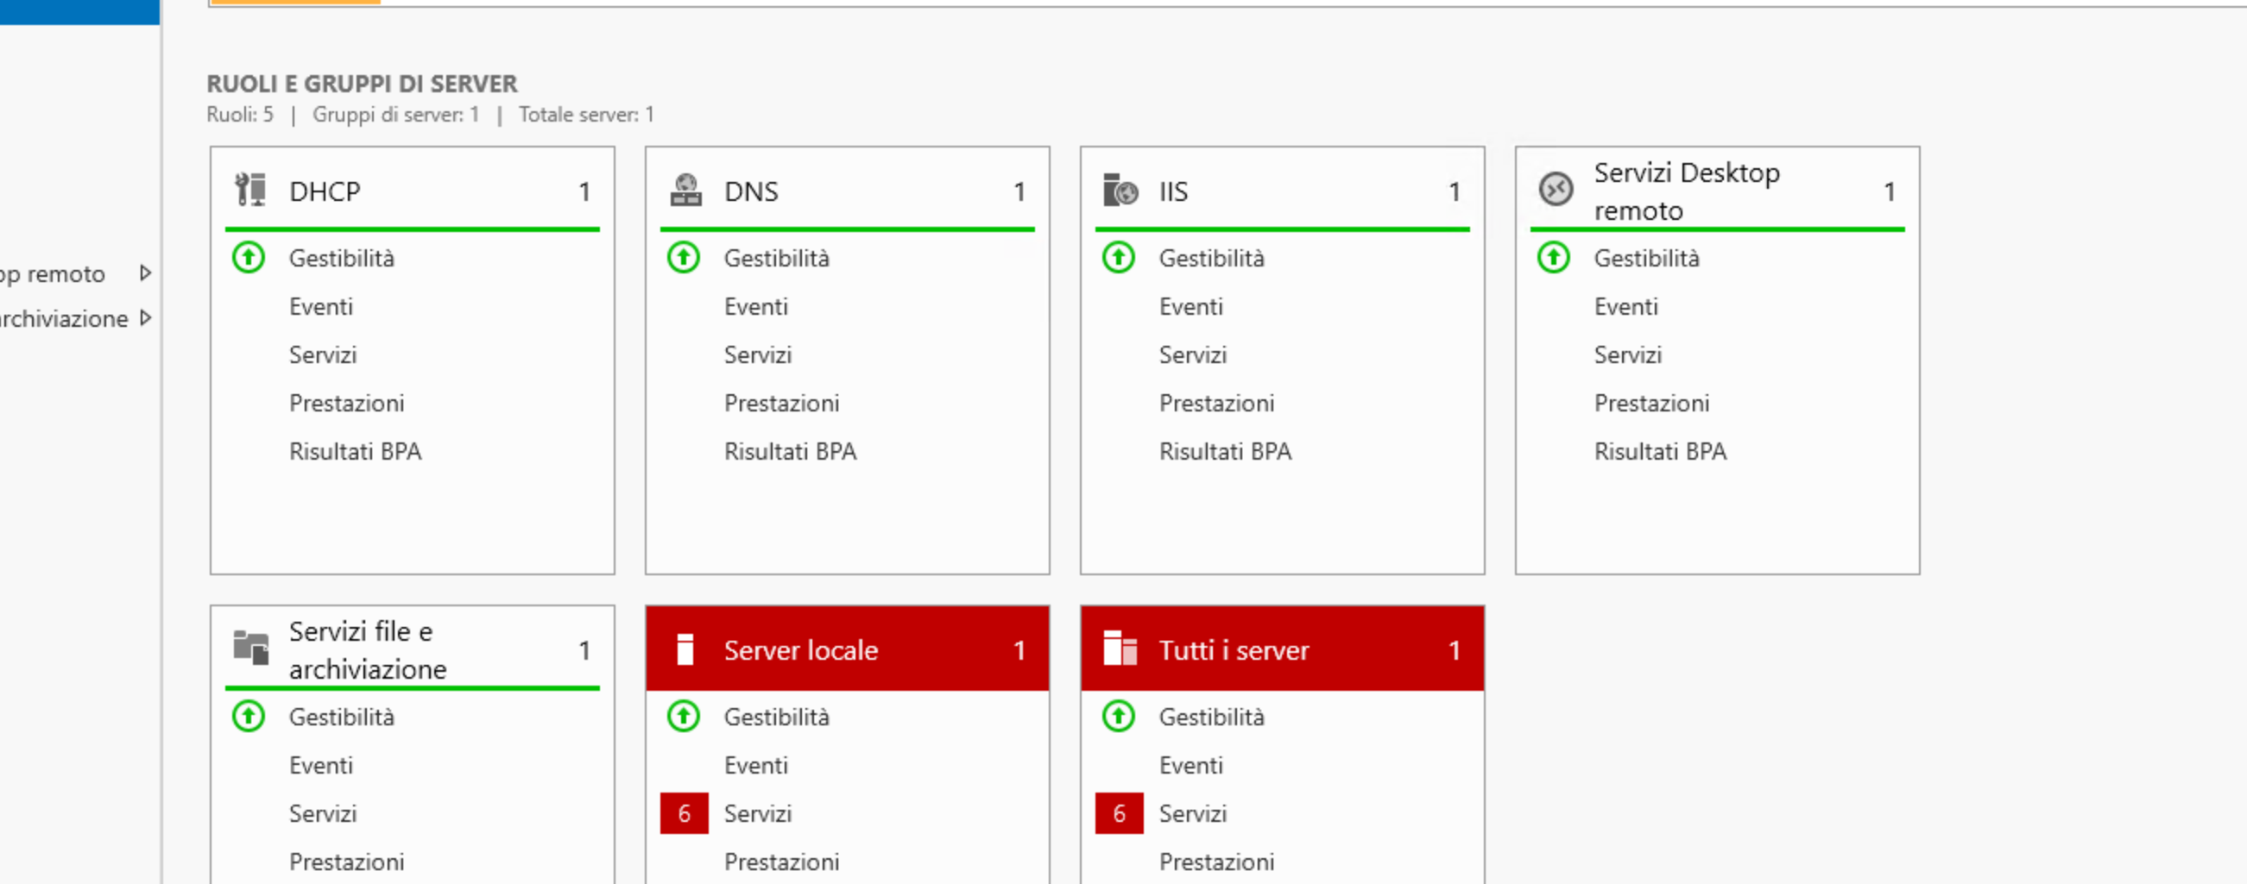Select the IIS role icon
Viewport: 2247px width, 884px height.
1120,190
